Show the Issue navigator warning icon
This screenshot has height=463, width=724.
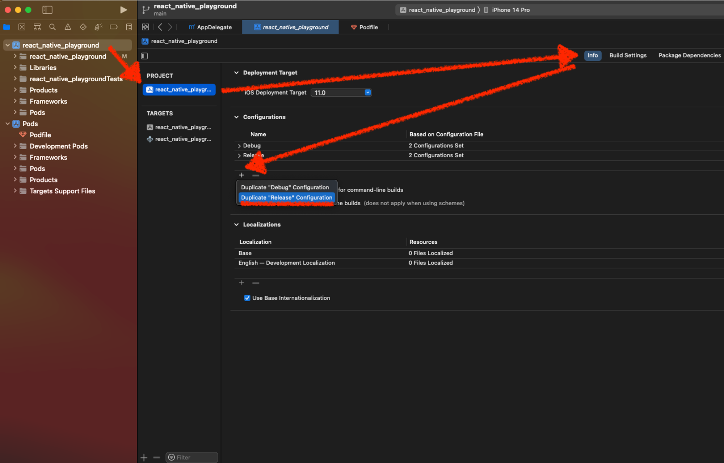68,27
